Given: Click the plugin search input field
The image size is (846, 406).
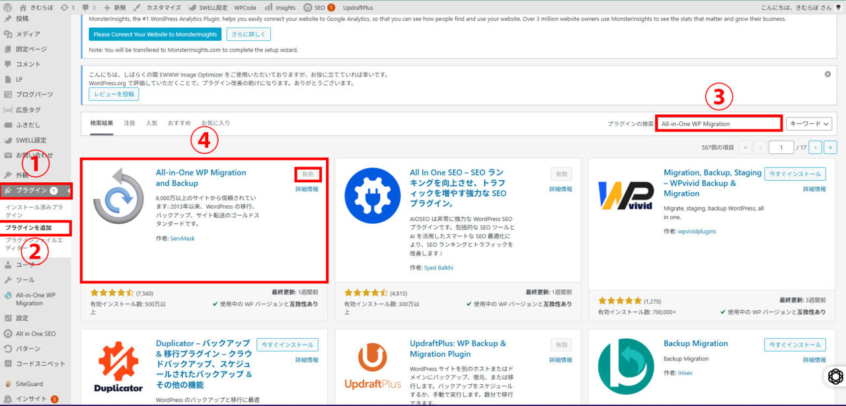Looking at the screenshot, I should click(718, 123).
